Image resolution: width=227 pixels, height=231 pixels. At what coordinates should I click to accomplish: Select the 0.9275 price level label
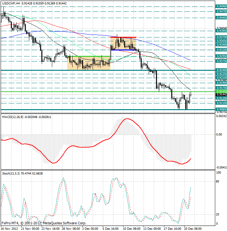click(221, 61)
